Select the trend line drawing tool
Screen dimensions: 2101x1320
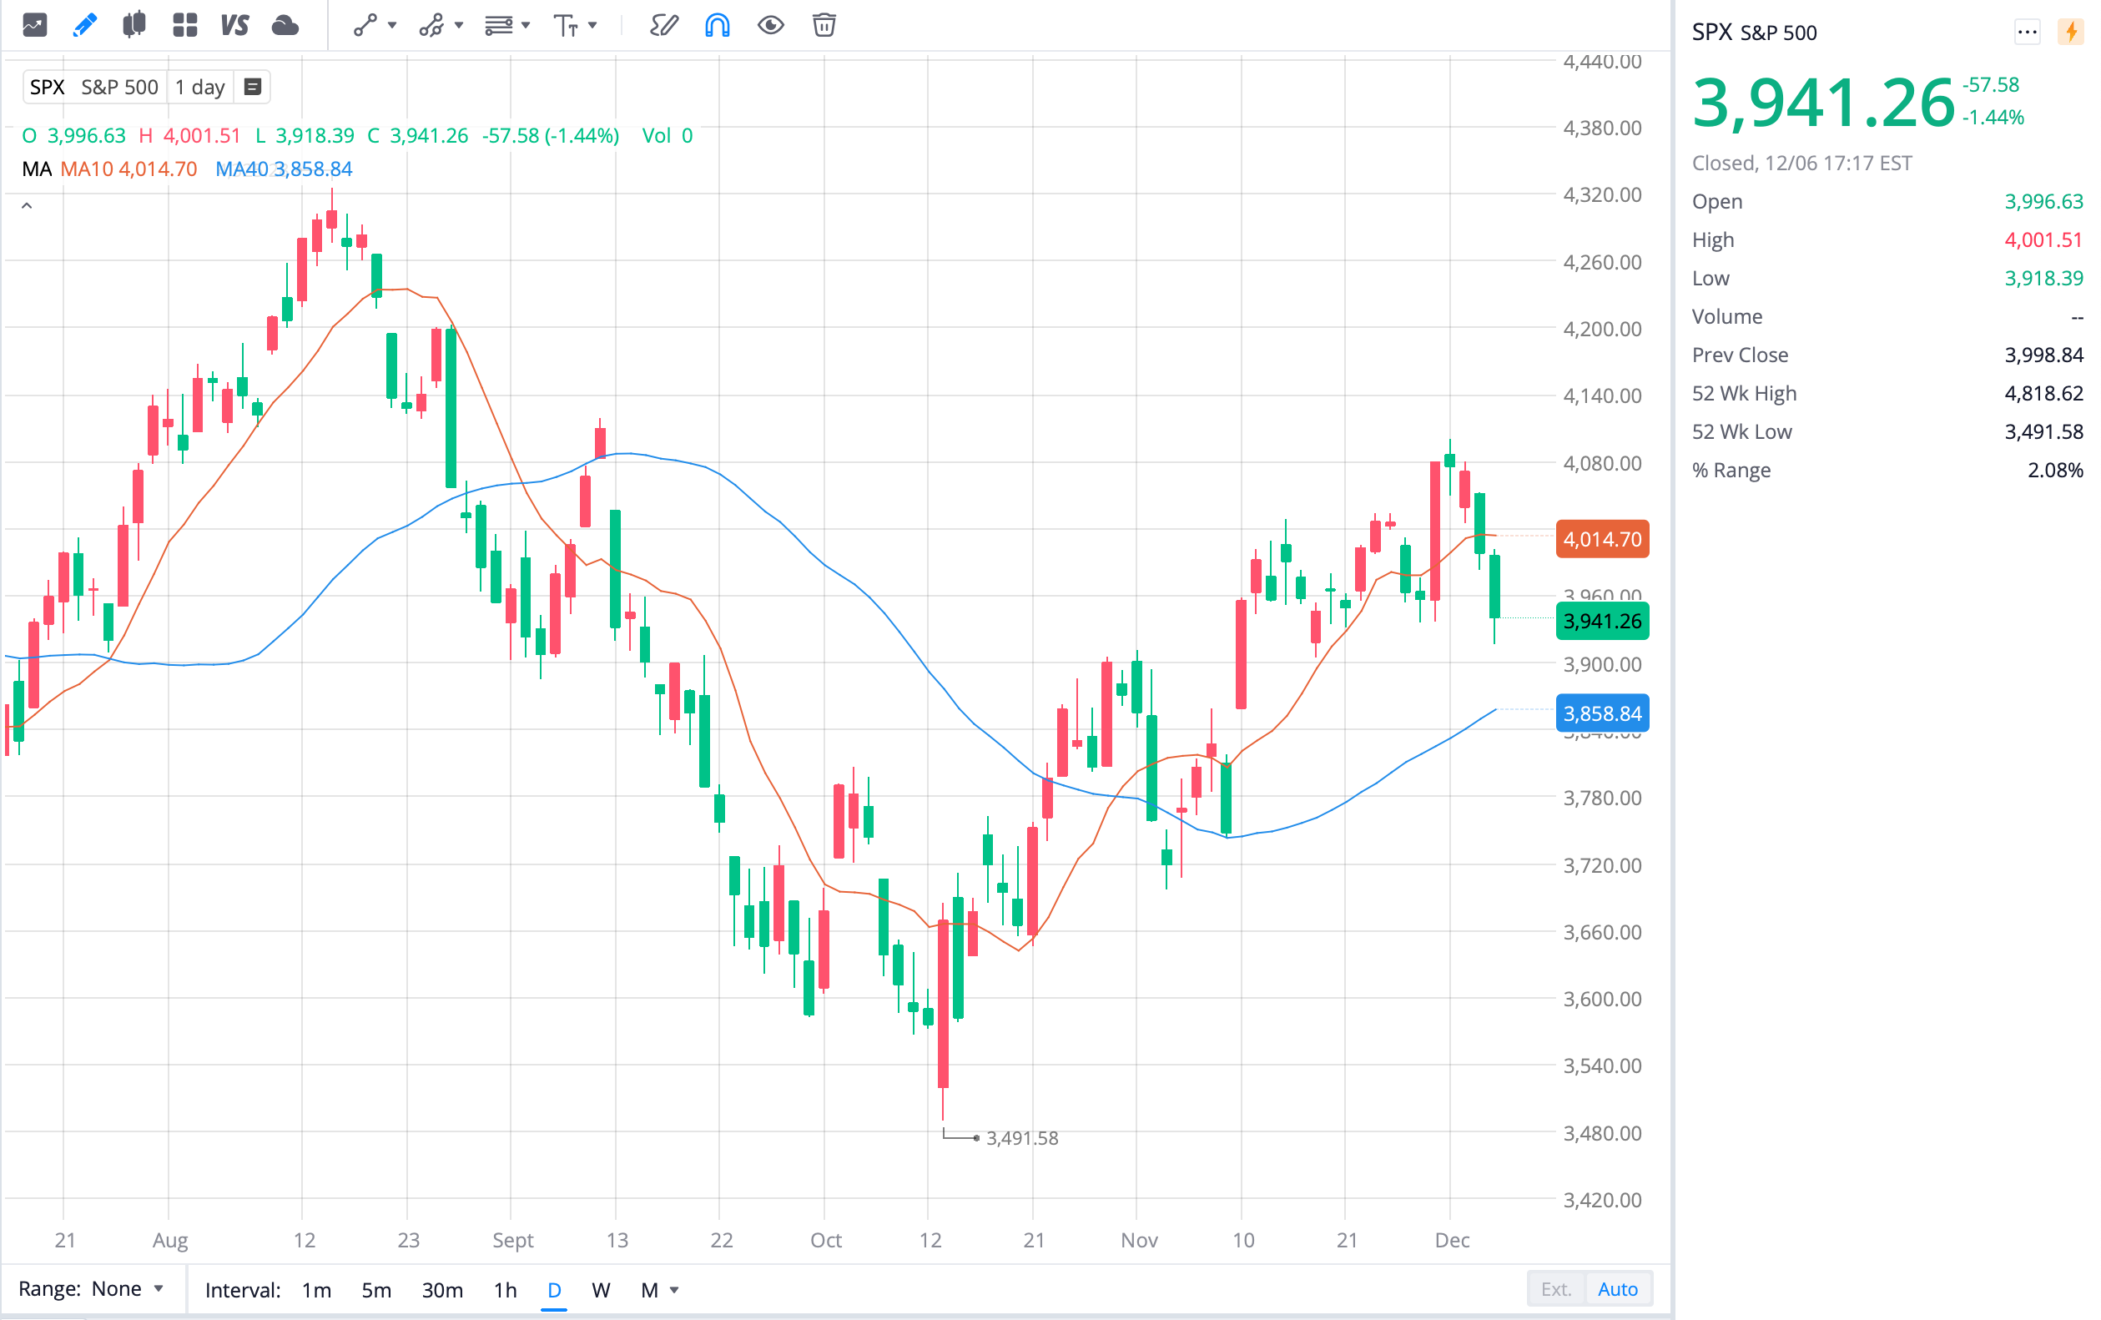364,25
